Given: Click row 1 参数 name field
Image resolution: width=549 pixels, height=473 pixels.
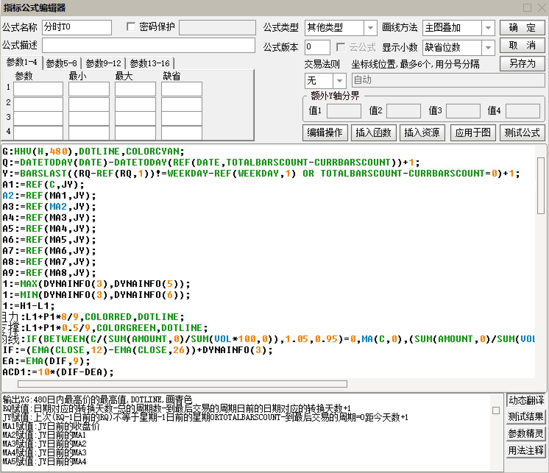Looking at the screenshot, I should click(x=38, y=89).
